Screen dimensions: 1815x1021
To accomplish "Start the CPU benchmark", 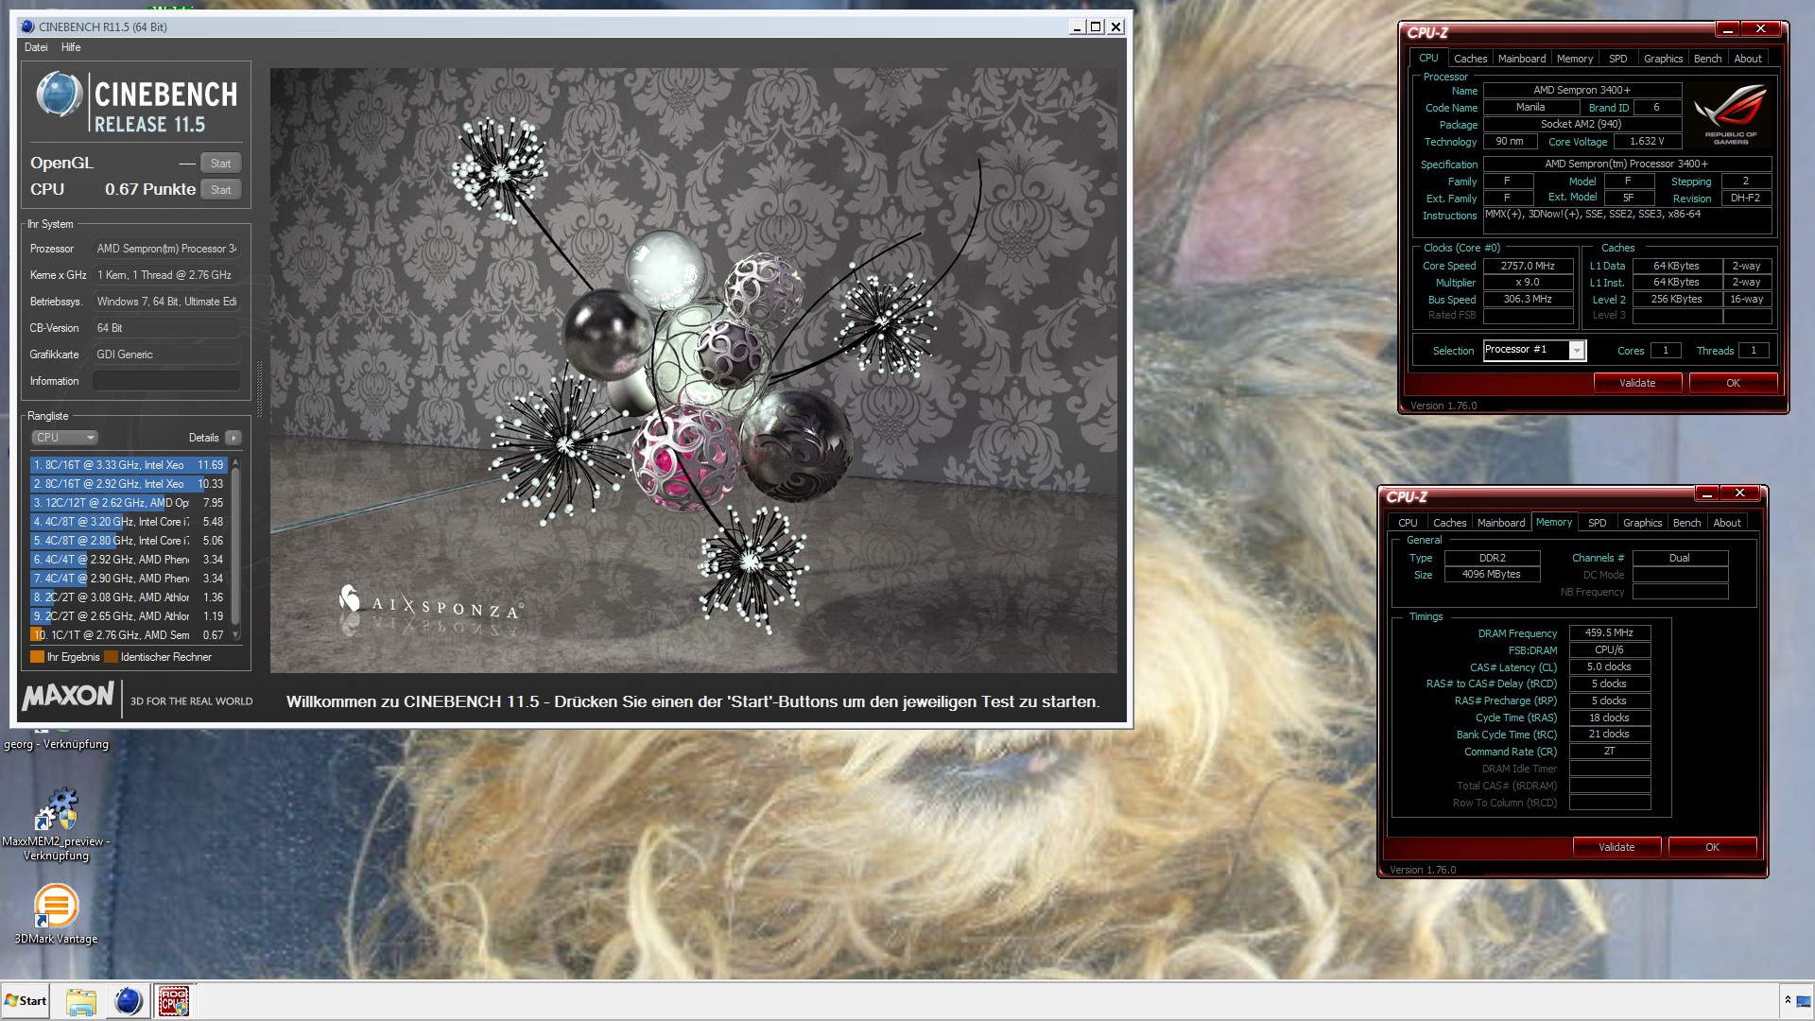I will point(220,190).
